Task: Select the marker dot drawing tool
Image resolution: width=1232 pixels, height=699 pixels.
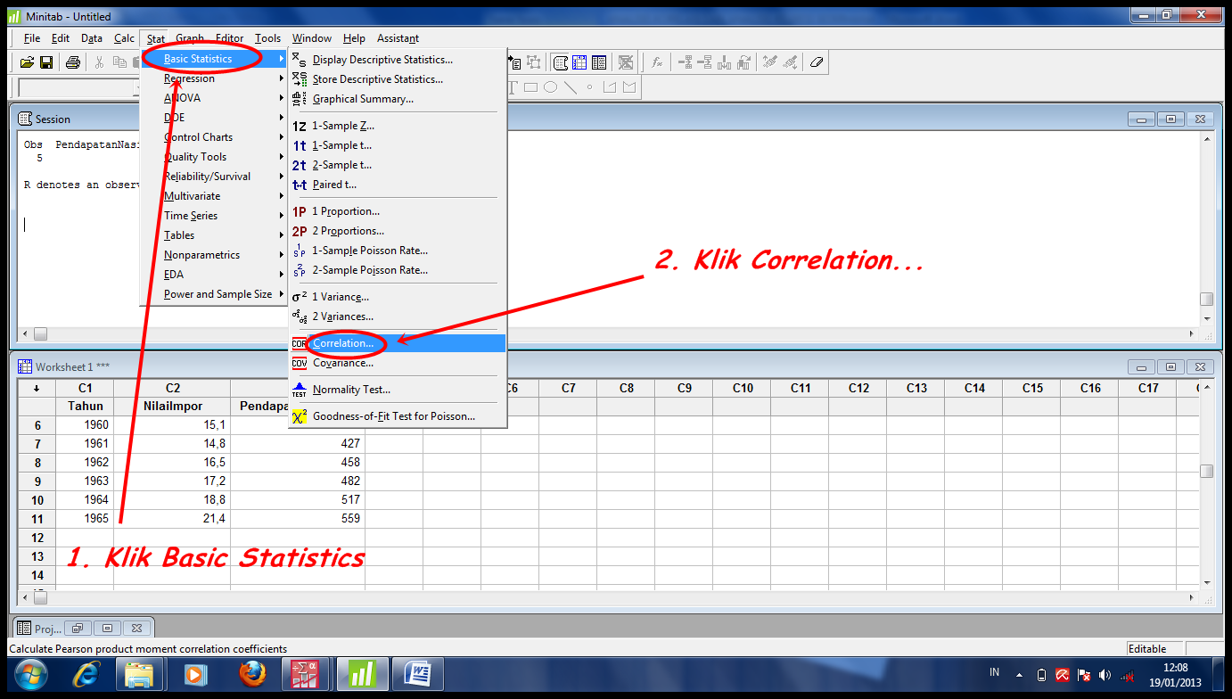Action: point(589,87)
